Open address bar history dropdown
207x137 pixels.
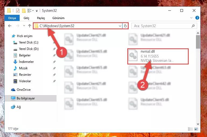[x=120, y=26]
